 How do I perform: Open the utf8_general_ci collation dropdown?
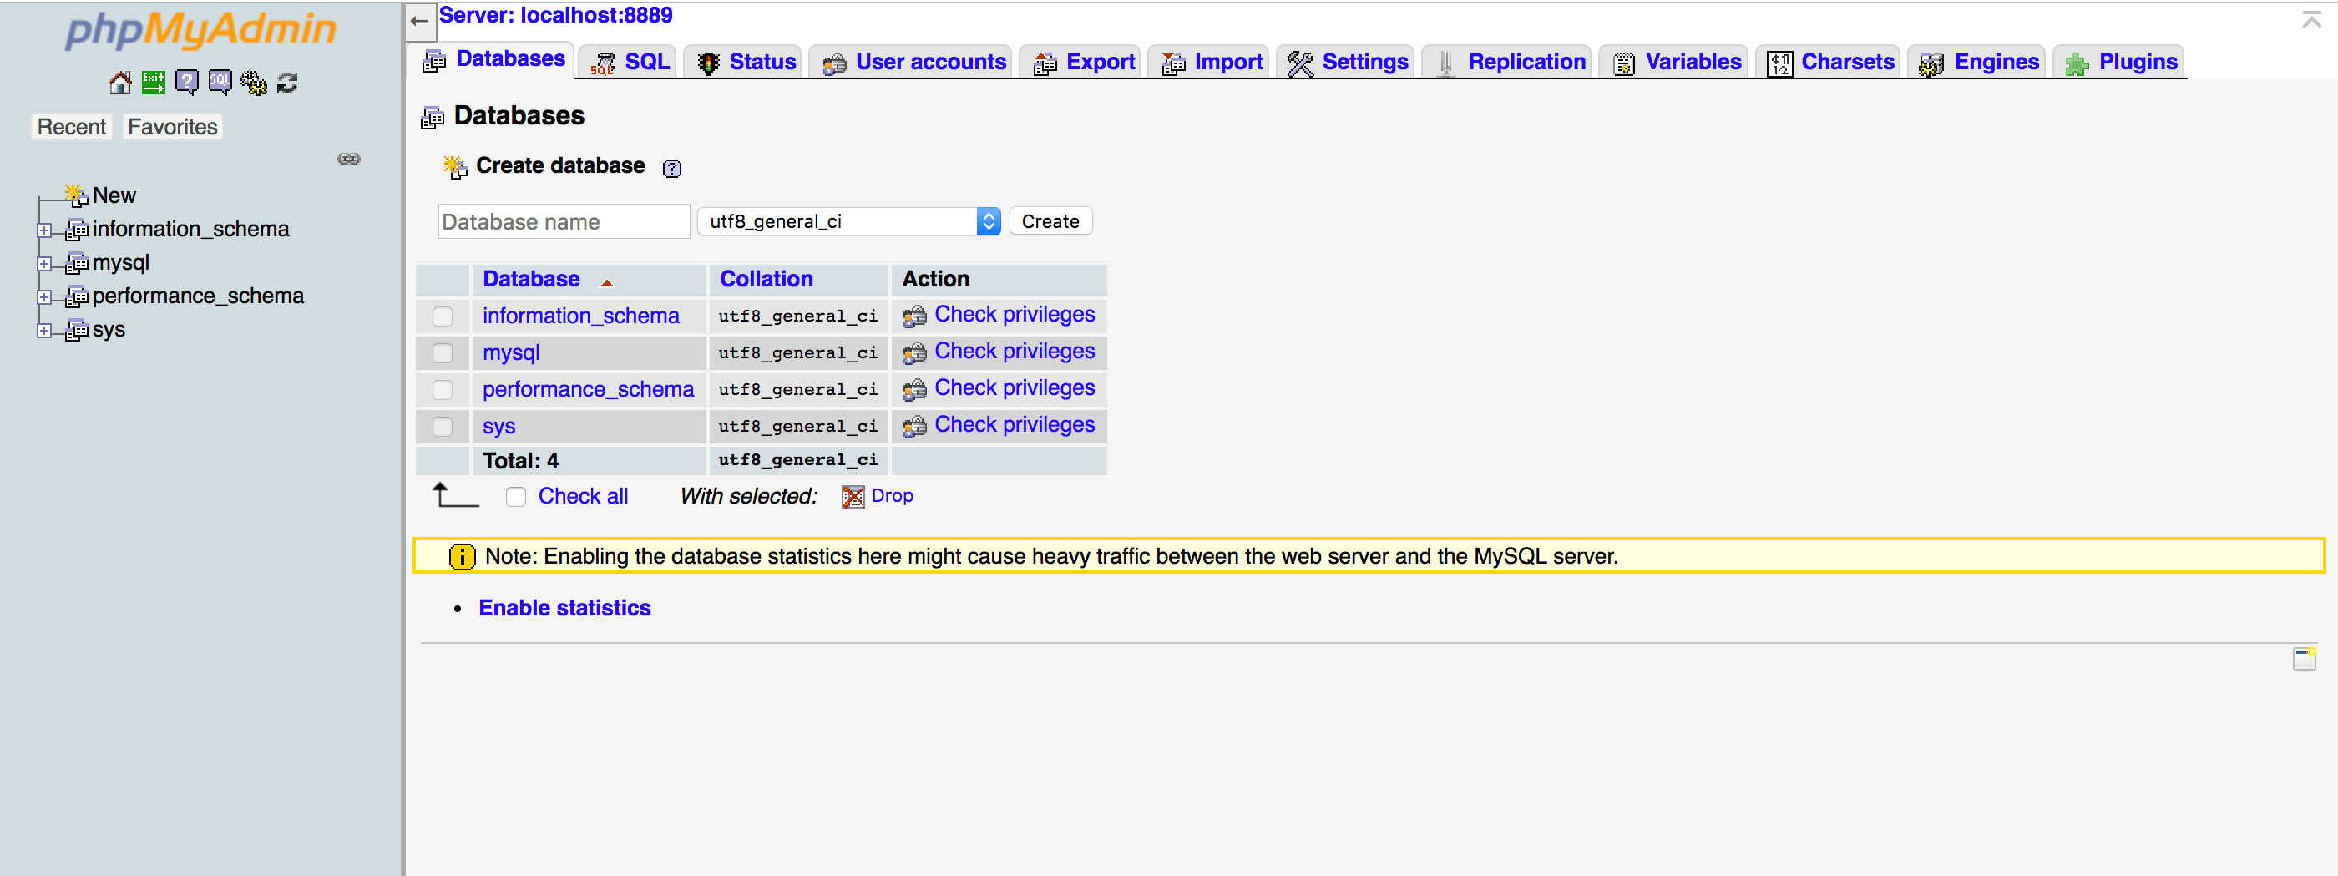848,221
